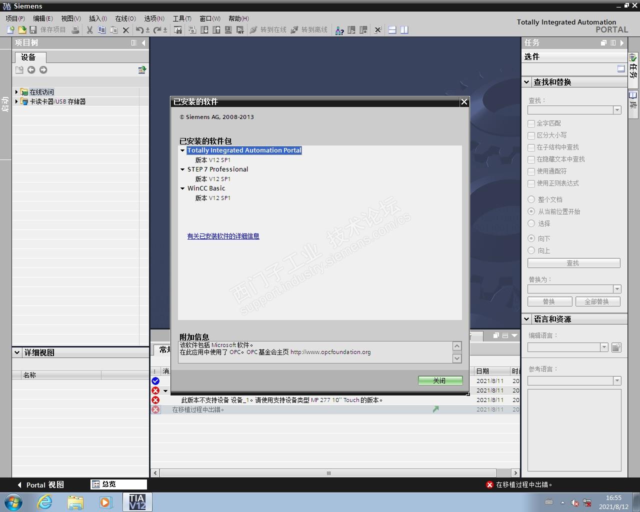Click the 全部替换 button
The image size is (640, 512).
pos(597,301)
